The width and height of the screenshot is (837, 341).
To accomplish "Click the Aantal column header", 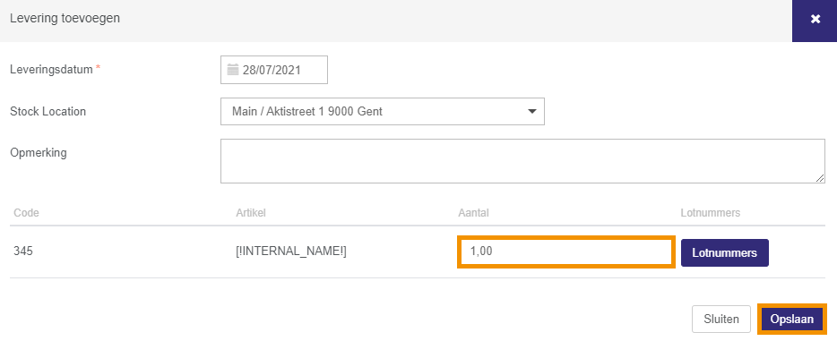I will (473, 213).
